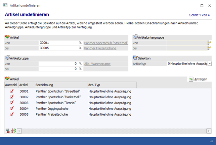Maximize the Artikel umdefinieren window
The image size is (216, 145).
[x=201, y=6]
